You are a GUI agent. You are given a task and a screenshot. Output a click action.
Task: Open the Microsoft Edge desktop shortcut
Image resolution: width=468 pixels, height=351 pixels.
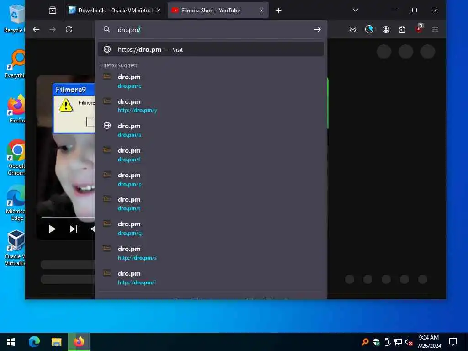point(16,203)
